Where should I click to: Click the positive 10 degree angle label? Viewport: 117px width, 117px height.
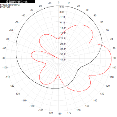(69, 3)
